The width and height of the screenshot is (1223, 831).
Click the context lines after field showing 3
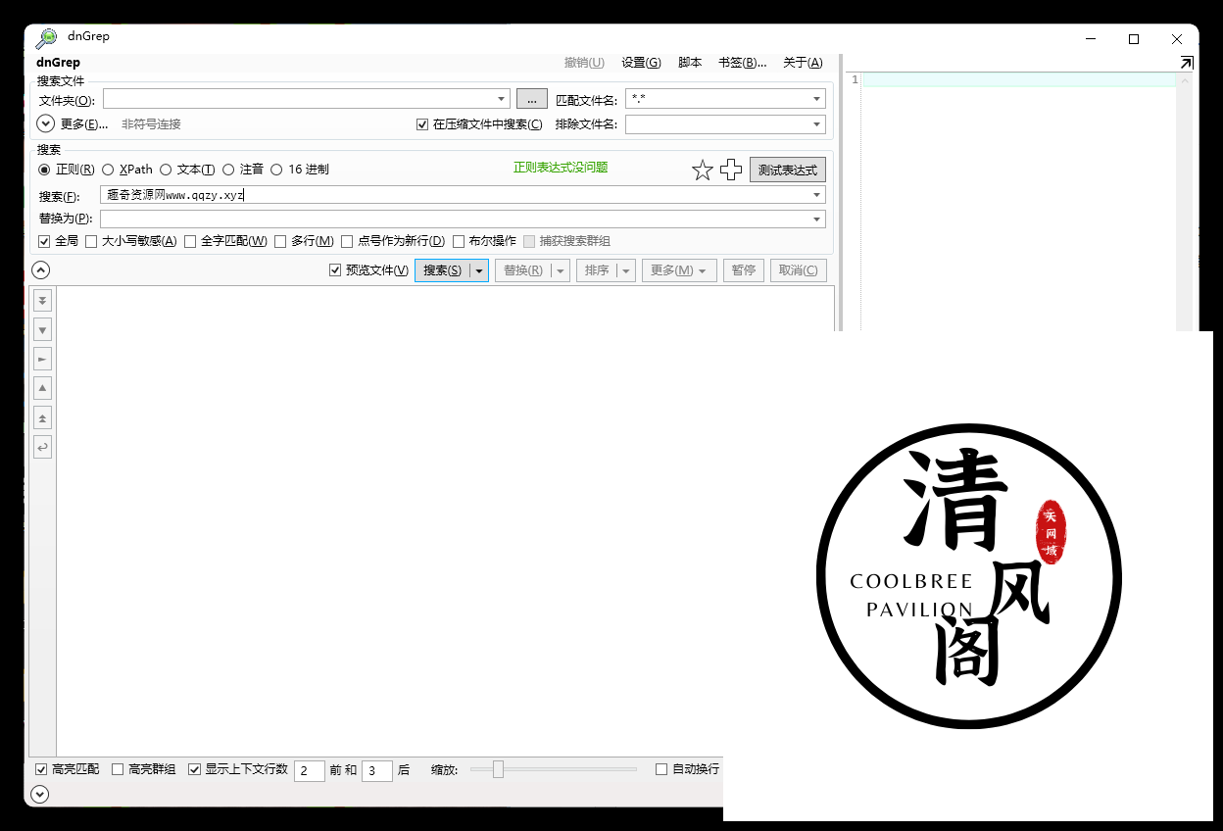(377, 770)
